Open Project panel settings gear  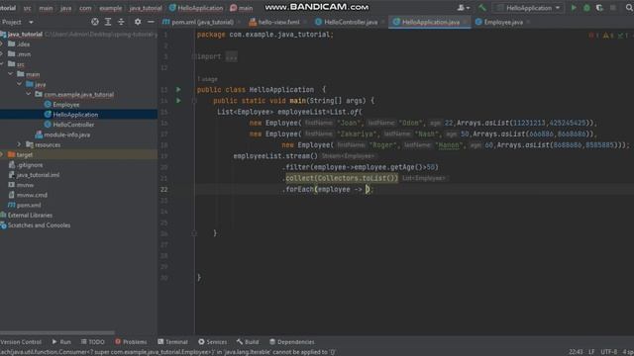tap(138, 22)
